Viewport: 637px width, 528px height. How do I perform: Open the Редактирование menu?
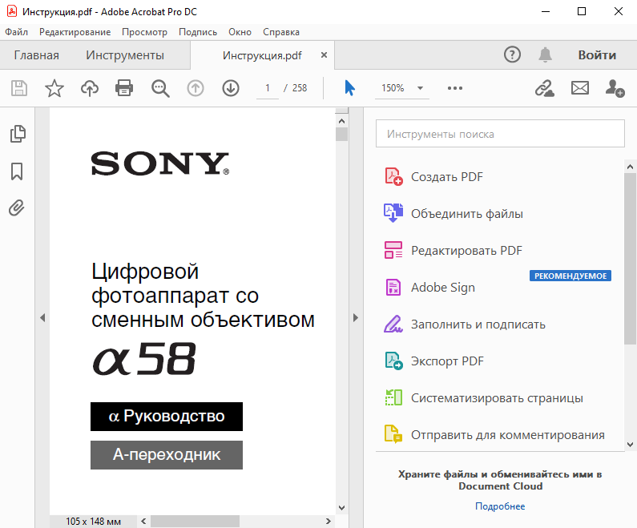point(75,32)
